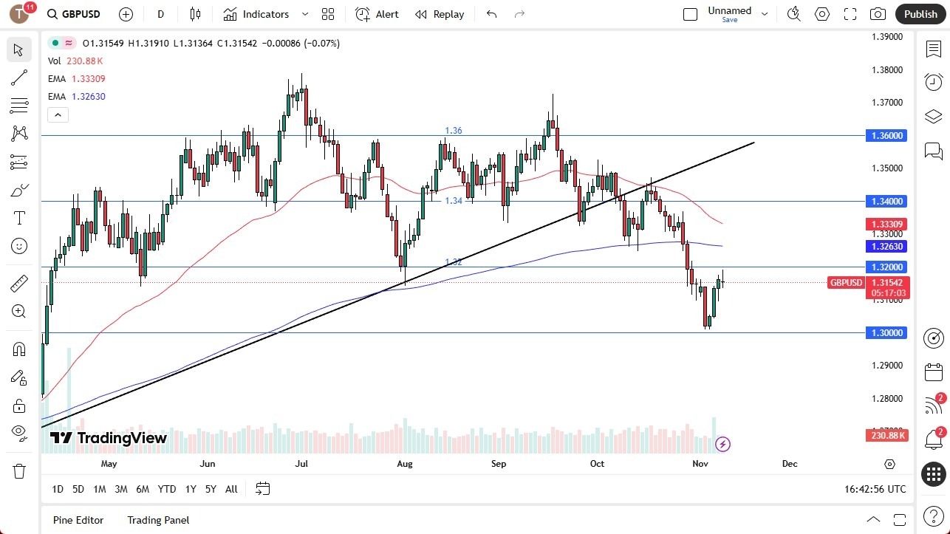Open the Object Tree panel on the right

[x=933, y=116]
